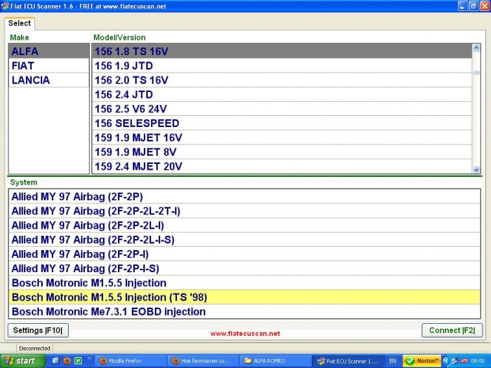491x368 pixels.
Task: Switch to the Select tab
Action: (19, 23)
